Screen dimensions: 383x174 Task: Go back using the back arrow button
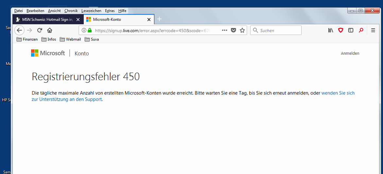click(19, 30)
